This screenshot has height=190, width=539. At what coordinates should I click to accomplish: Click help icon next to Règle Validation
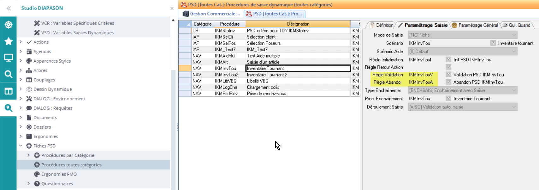[x=448, y=75]
